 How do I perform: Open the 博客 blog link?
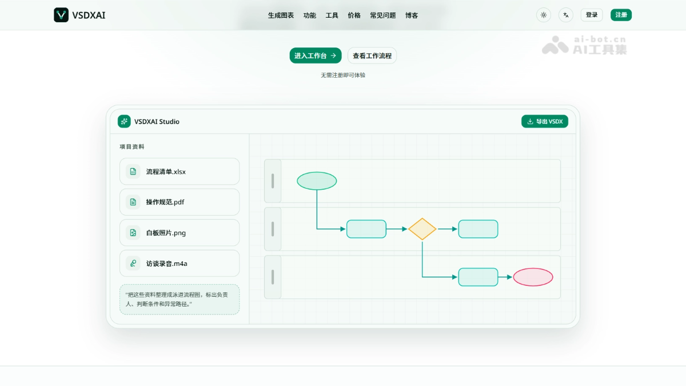click(412, 15)
